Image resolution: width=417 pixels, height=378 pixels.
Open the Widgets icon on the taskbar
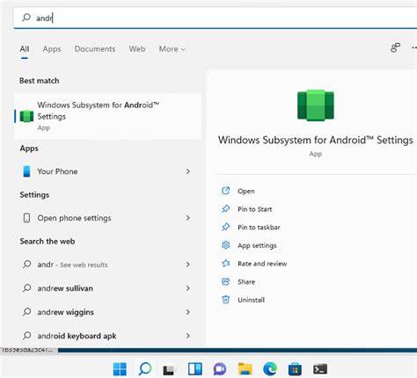pyautogui.click(x=194, y=369)
